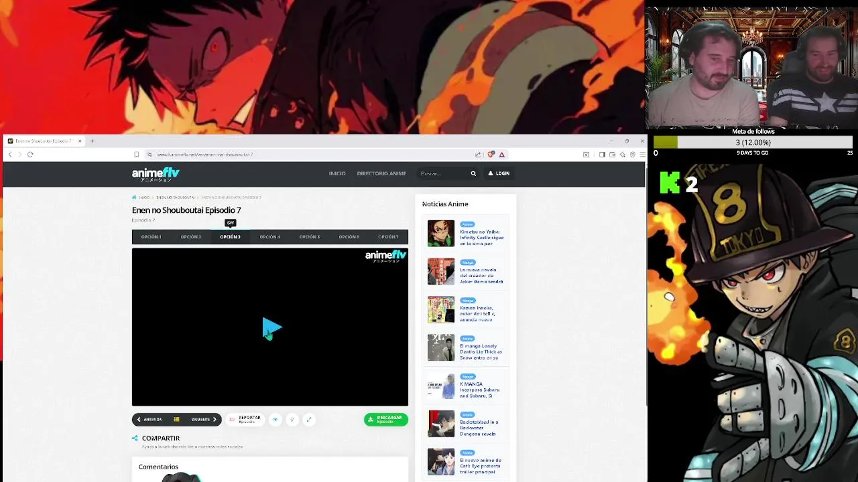Play the Enen no Shouboutai episode video
This screenshot has width=858, height=482.
(x=271, y=328)
